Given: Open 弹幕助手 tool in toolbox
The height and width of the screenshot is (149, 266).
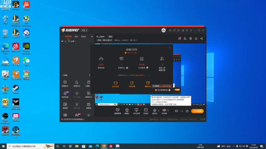Looking at the screenshot, I should [65, 84].
